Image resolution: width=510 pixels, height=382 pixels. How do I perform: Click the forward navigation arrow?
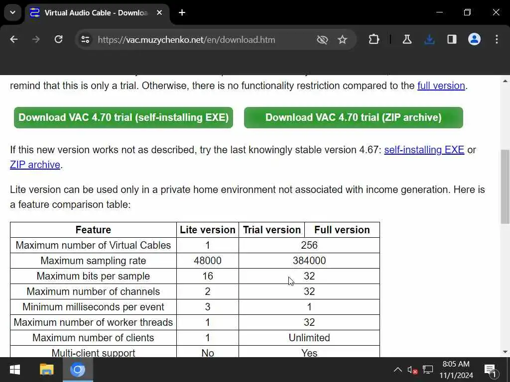pos(36,40)
